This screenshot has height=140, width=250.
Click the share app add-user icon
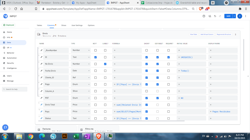pos(210,16)
